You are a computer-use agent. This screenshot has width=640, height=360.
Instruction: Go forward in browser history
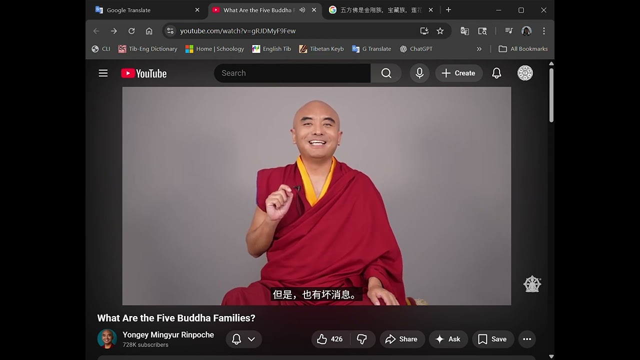[x=114, y=31]
